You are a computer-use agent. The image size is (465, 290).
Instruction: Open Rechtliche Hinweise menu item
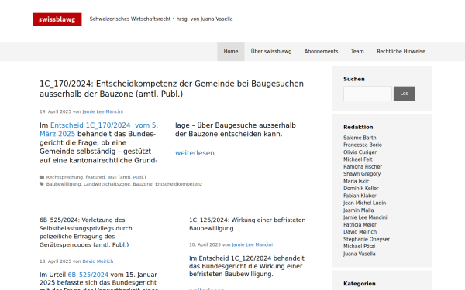(x=401, y=52)
